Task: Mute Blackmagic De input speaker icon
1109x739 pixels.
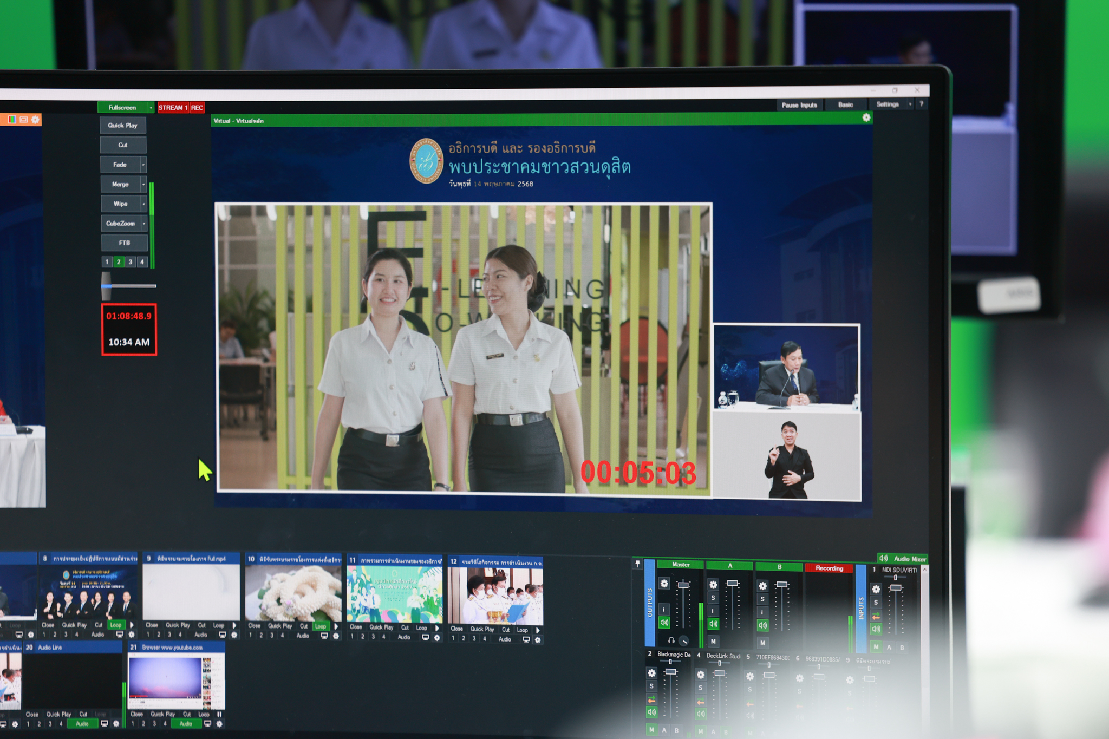Action: click(651, 712)
